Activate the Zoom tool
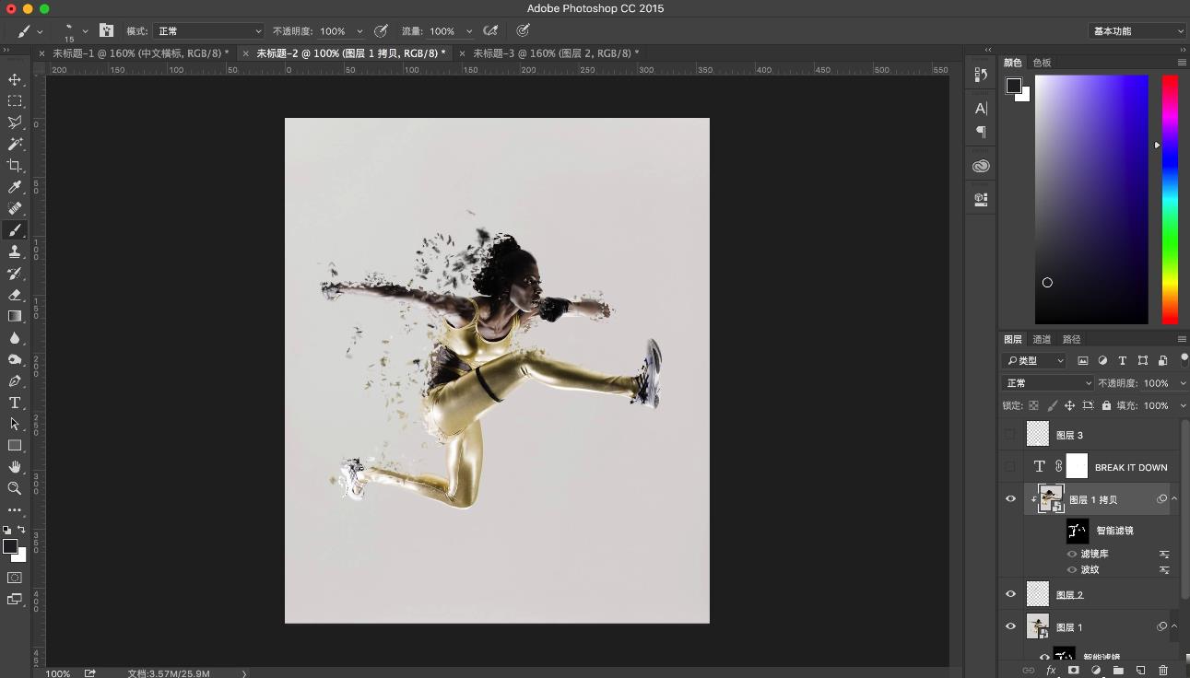The height and width of the screenshot is (678, 1190). tap(15, 488)
